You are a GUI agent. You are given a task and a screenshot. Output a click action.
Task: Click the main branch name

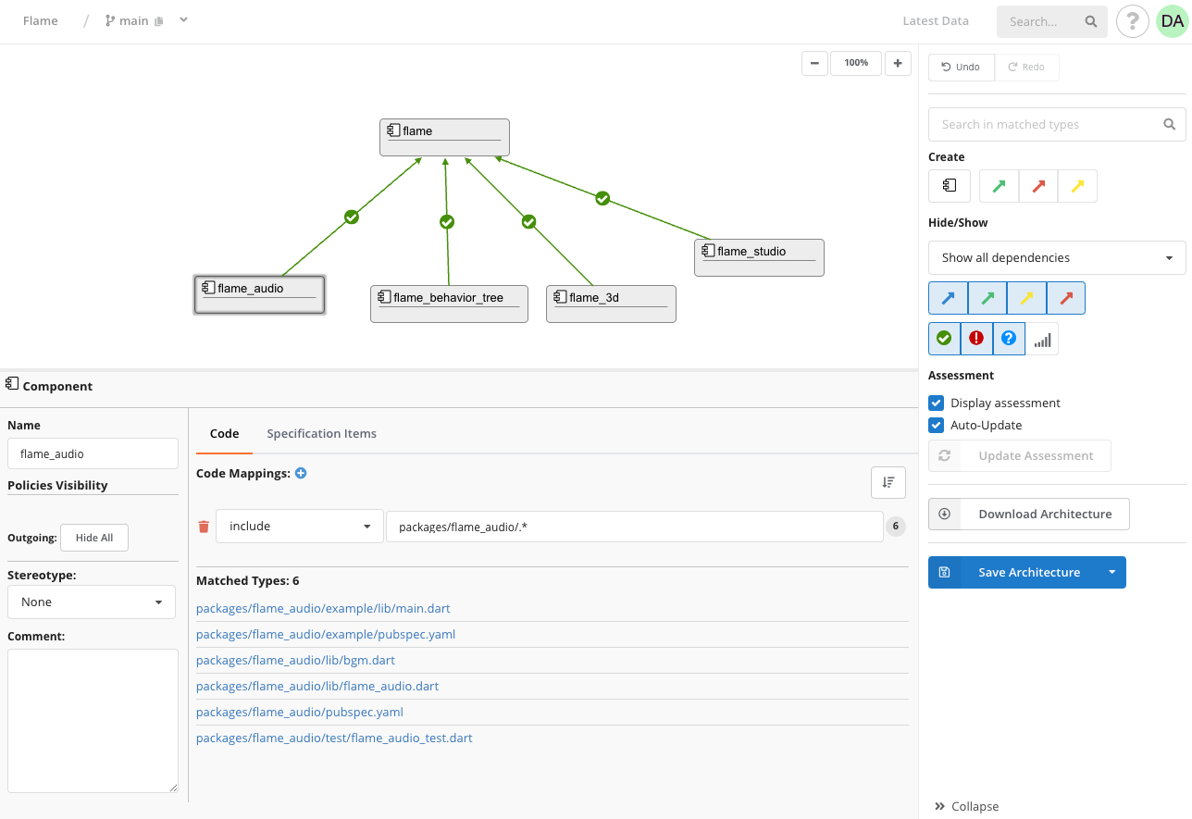(134, 20)
